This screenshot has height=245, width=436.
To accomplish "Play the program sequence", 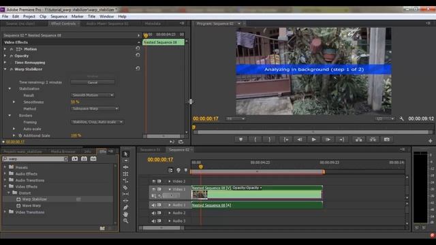I will click(313, 140).
